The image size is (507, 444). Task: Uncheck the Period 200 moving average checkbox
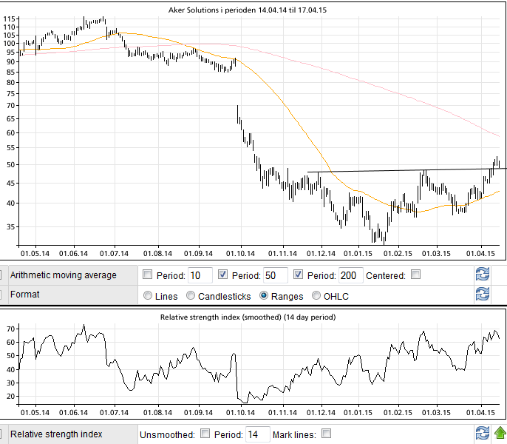299,275
